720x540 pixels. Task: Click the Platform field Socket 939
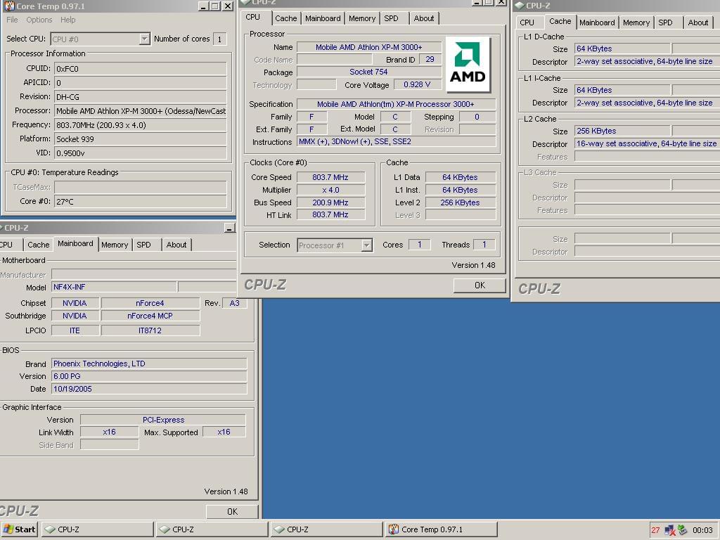(x=141, y=139)
